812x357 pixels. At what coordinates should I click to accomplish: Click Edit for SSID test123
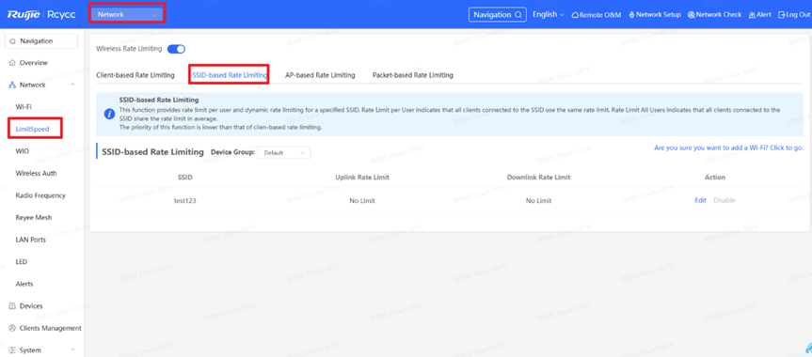point(700,201)
